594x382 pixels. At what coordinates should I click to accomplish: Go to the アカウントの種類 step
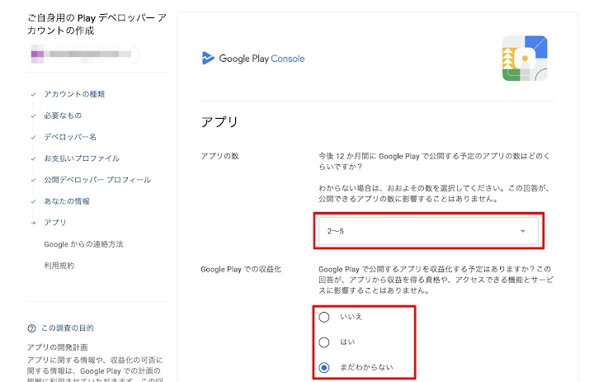[x=74, y=94]
